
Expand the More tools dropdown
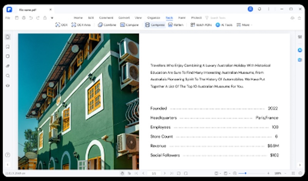pyautogui.click(x=244, y=25)
